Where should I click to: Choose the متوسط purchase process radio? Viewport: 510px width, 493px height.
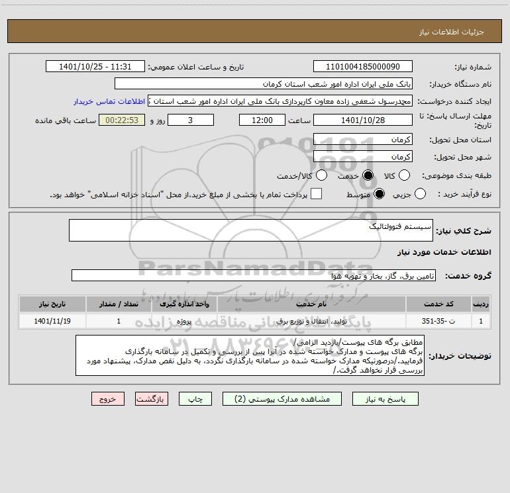tap(379, 194)
